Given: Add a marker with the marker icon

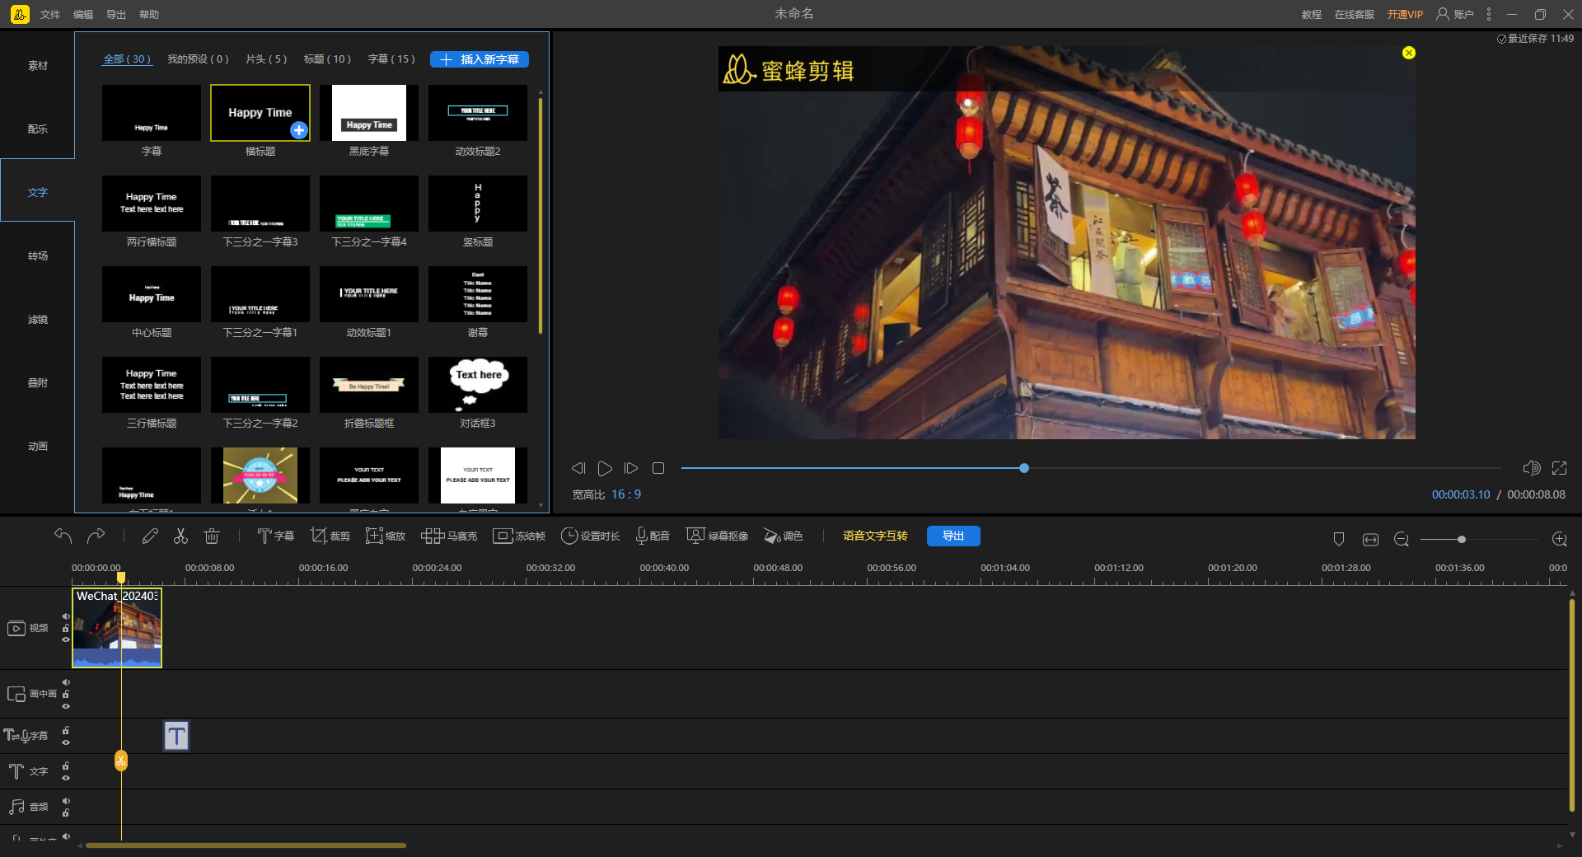Looking at the screenshot, I should click(1339, 539).
